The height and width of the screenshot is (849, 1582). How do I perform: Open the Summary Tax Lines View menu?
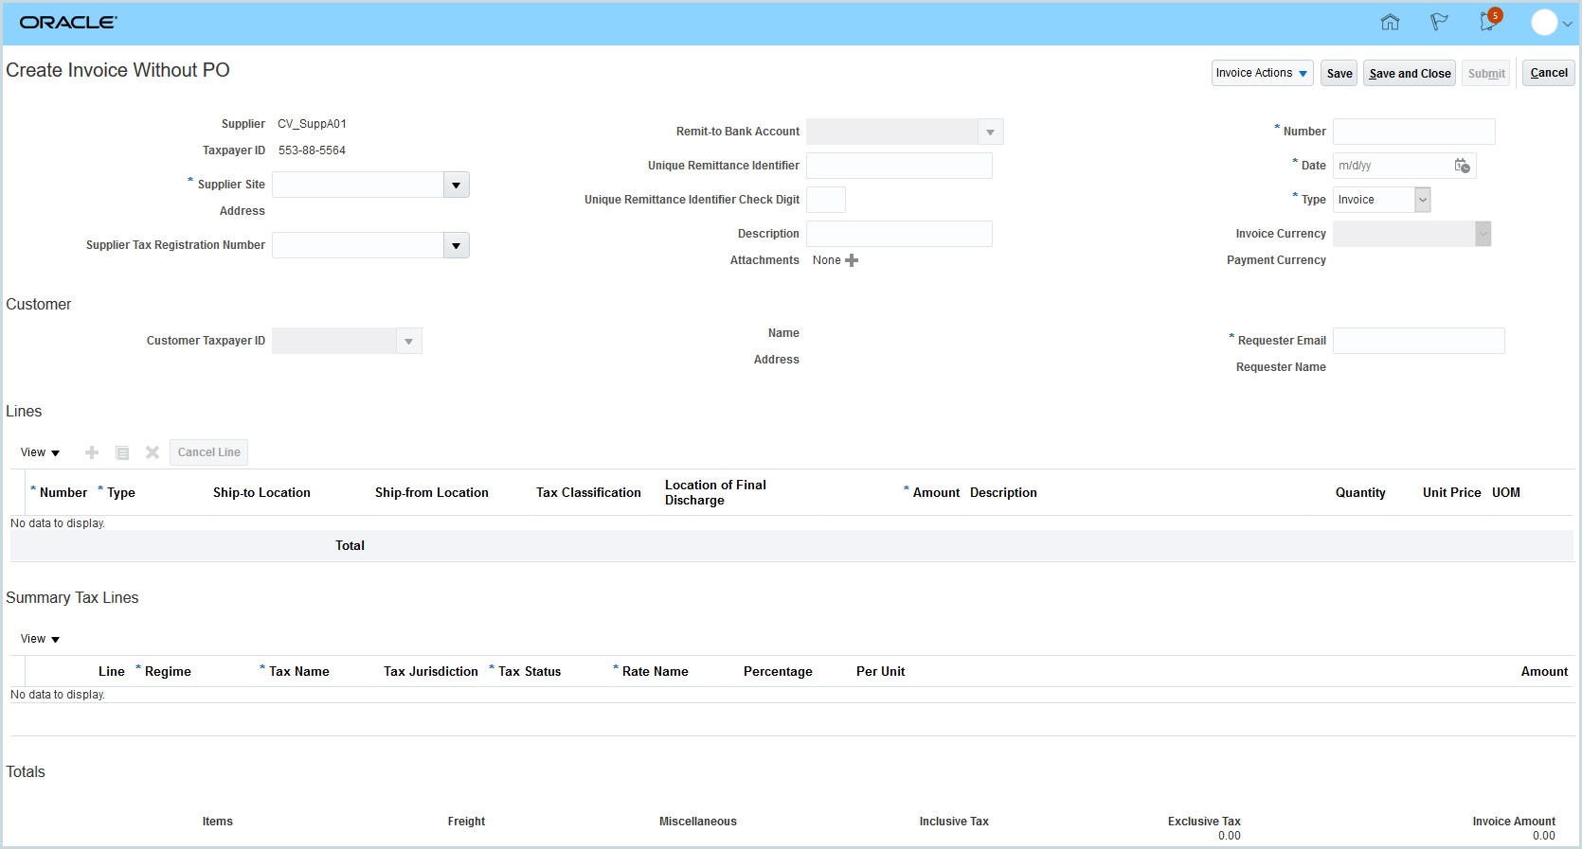(40, 639)
